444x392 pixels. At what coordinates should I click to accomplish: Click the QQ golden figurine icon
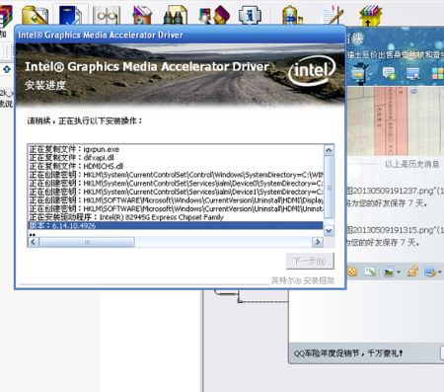412,272
